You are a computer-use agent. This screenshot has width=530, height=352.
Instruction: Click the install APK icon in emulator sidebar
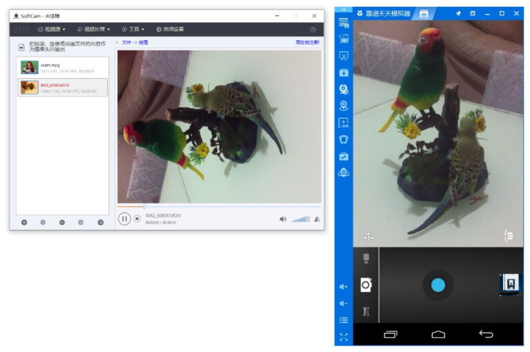[x=344, y=123]
